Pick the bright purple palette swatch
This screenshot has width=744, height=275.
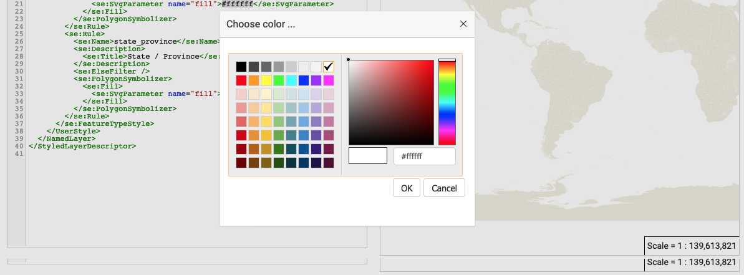pos(316,80)
